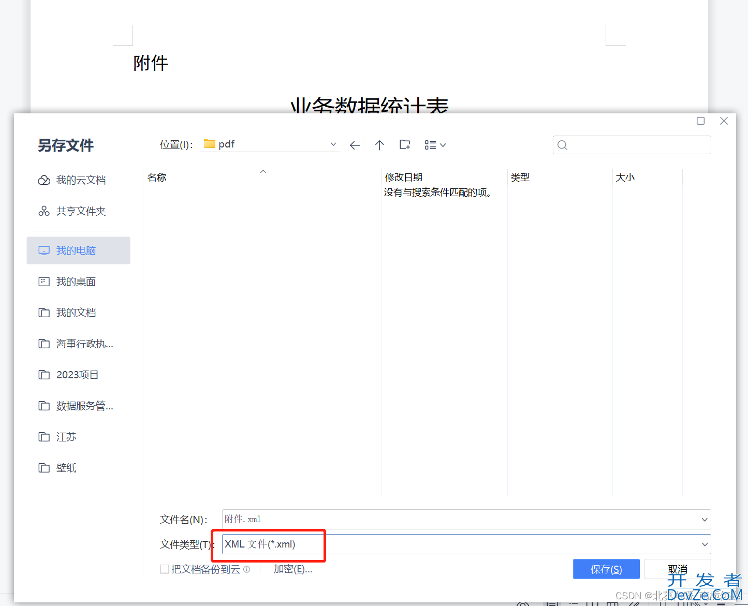The width and height of the screenshot is (748, 606).
Task: Sort by the 大小 column header
Action: pos(625,178)
